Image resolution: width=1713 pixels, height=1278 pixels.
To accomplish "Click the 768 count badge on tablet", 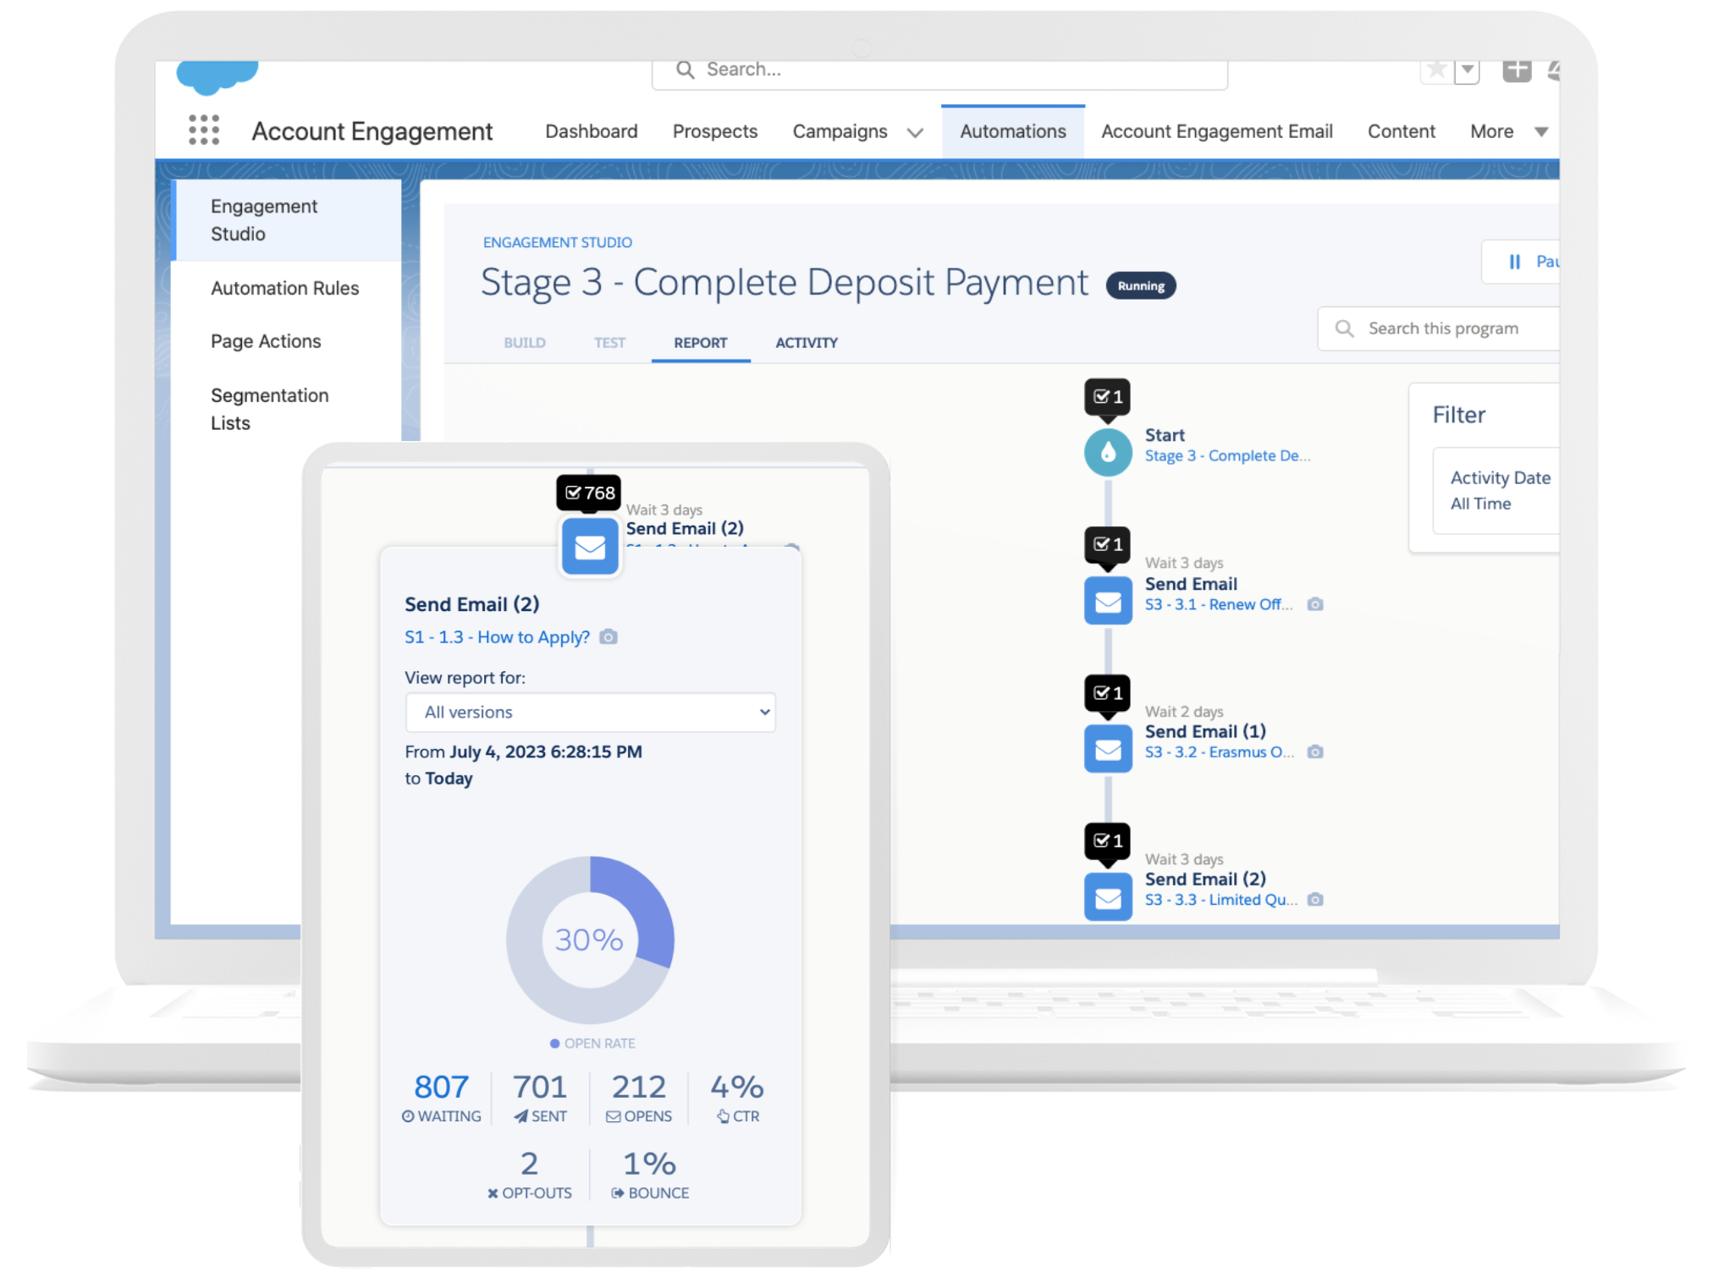I will 589,493.
